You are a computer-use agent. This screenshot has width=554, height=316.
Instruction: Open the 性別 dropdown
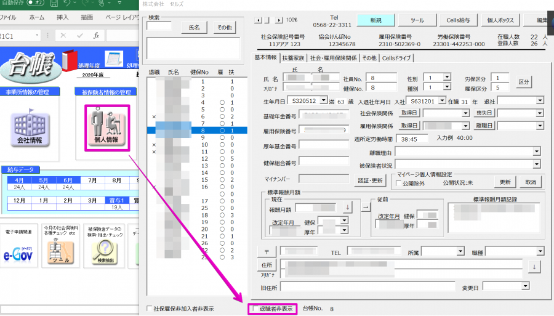click(x=447, y=77)
